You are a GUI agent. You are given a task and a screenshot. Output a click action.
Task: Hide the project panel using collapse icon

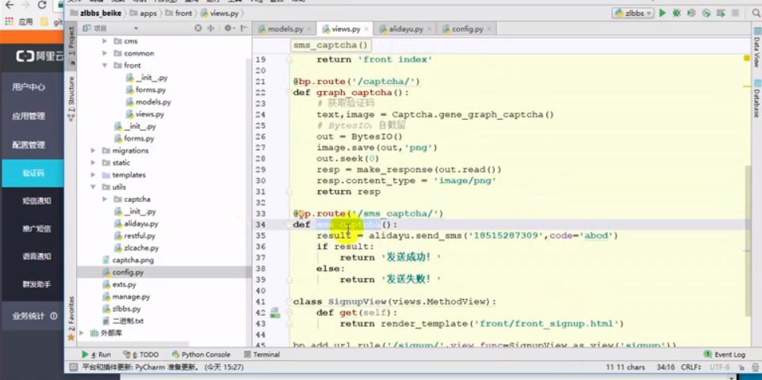[x=243, y=28]
